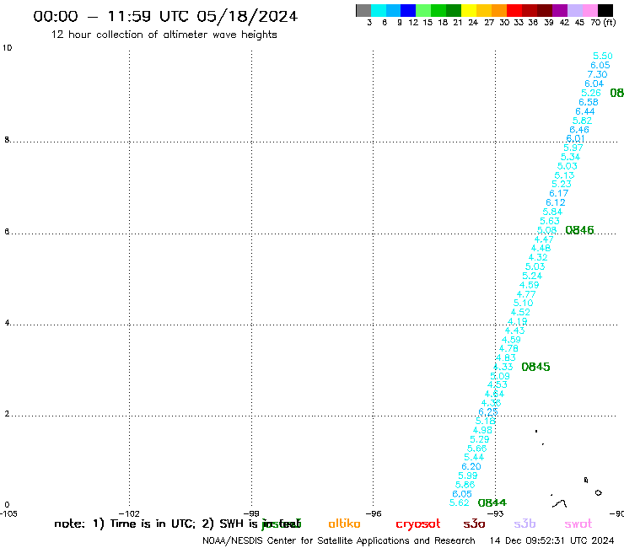Viewport: 624px width, 548px height.
Task: Click the '5.84' wave height value
Action: [x=552, y=212]
